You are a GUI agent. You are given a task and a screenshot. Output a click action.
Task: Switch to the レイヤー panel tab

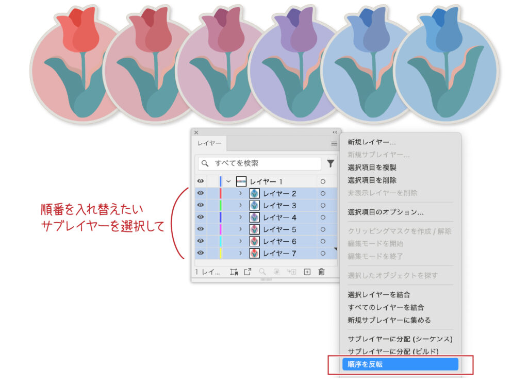pos(209,144)
